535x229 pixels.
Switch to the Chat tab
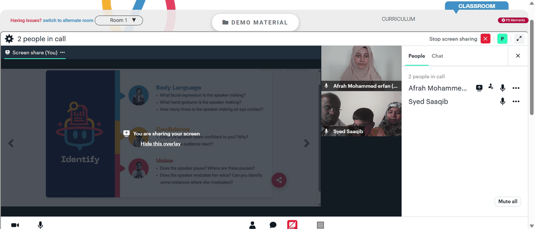pos(437,56)
